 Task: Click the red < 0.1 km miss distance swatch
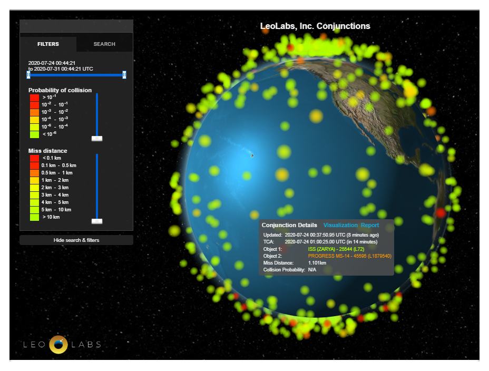34,158
